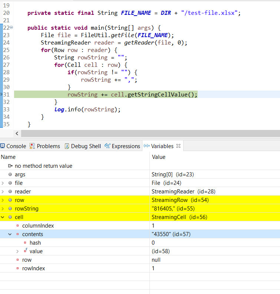
Task: Click the rowIndex private field icon
Action: tap(17, 268)
